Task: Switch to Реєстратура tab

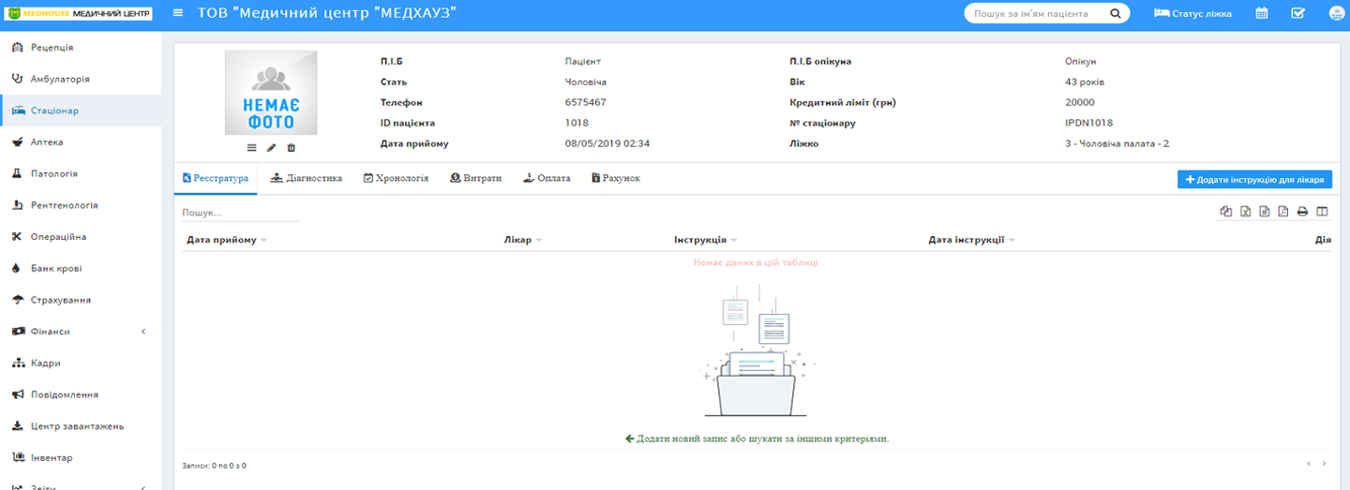Action: [x=216, y=178]
